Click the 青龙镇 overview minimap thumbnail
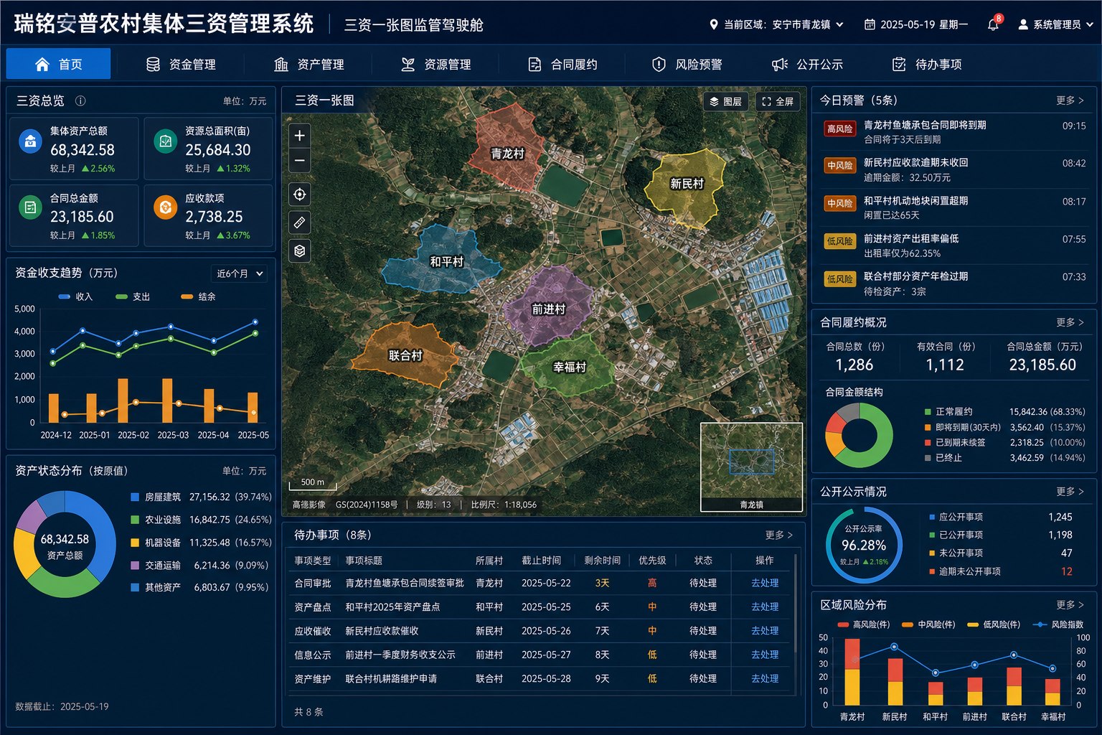Image resolution: width=1102 pixels, height=735 pixels. pos(751,467)
